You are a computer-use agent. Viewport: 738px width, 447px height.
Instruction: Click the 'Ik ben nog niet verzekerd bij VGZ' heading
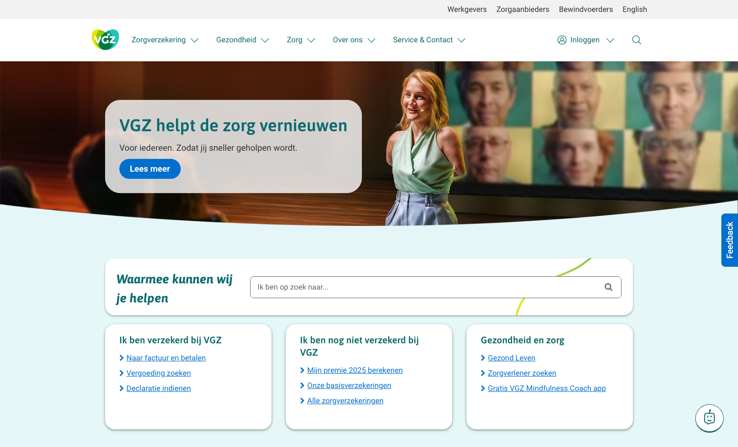click(359, 346)
